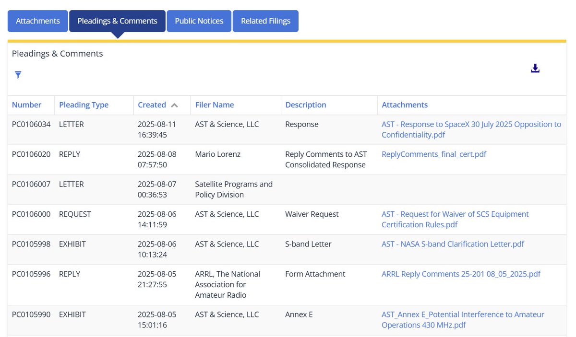The height and width of the screenshot is (337, 576).
Task: Switch to the Attachments tab
Action: (x=38, y=21)
